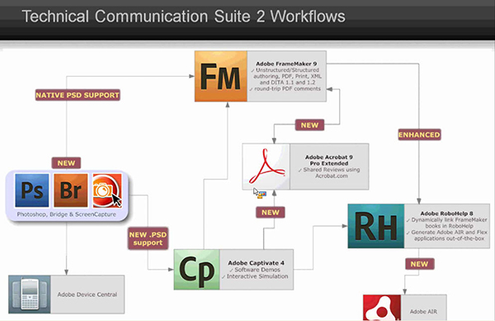Viewport: 495px width, 321px height.
Task: Click 'Shared Reviews using Acrobat.com' text
Action: click(x=331, y=172)
